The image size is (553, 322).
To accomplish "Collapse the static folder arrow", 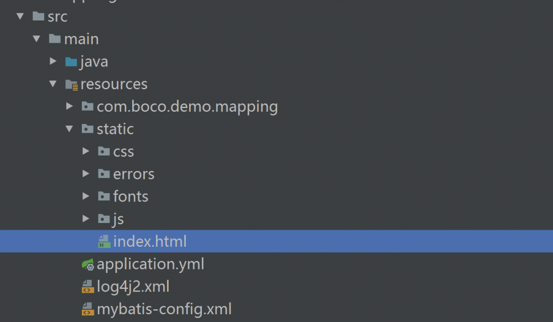I will pyautogui.click(x=70, y=129).
